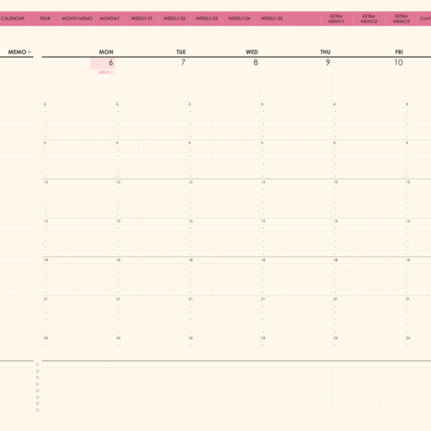
Task: Click the last triangle bullet in bottom list
Action: (38, 410)
